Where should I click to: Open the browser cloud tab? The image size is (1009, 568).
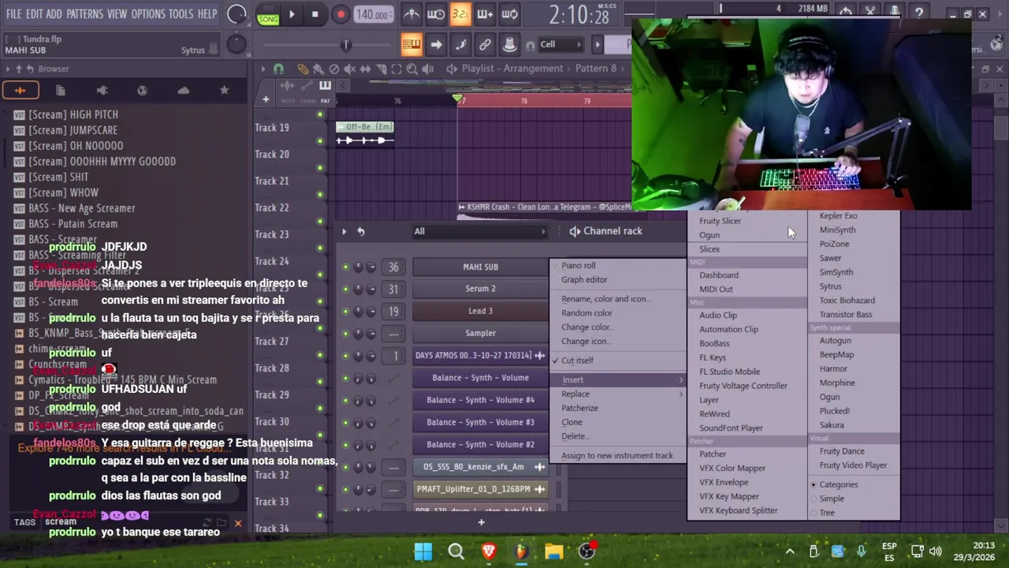tap(183, 91)
